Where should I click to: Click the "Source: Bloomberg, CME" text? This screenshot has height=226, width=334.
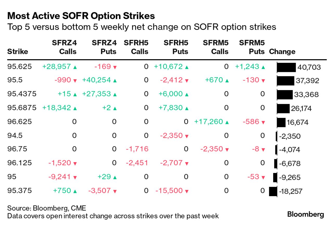click(x=47, y=208)
